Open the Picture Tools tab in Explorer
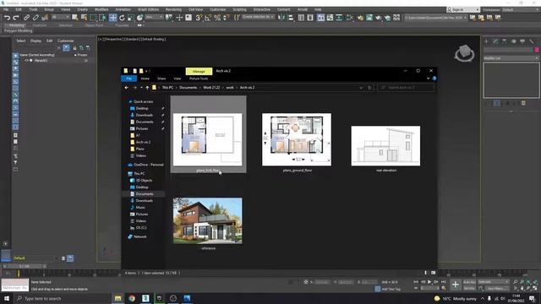The image size is (541, 304). 199,79
